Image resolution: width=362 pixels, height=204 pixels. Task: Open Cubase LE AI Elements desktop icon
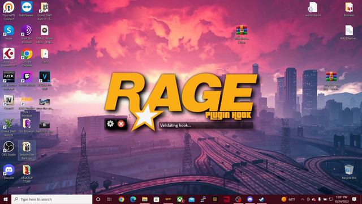coord(9,57)
